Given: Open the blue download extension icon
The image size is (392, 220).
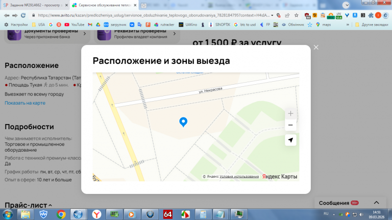Looking at the screenshot, I should click(x=355, y=15).
